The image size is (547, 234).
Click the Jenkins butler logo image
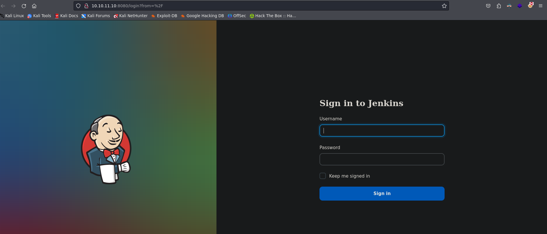pos(106,149)
